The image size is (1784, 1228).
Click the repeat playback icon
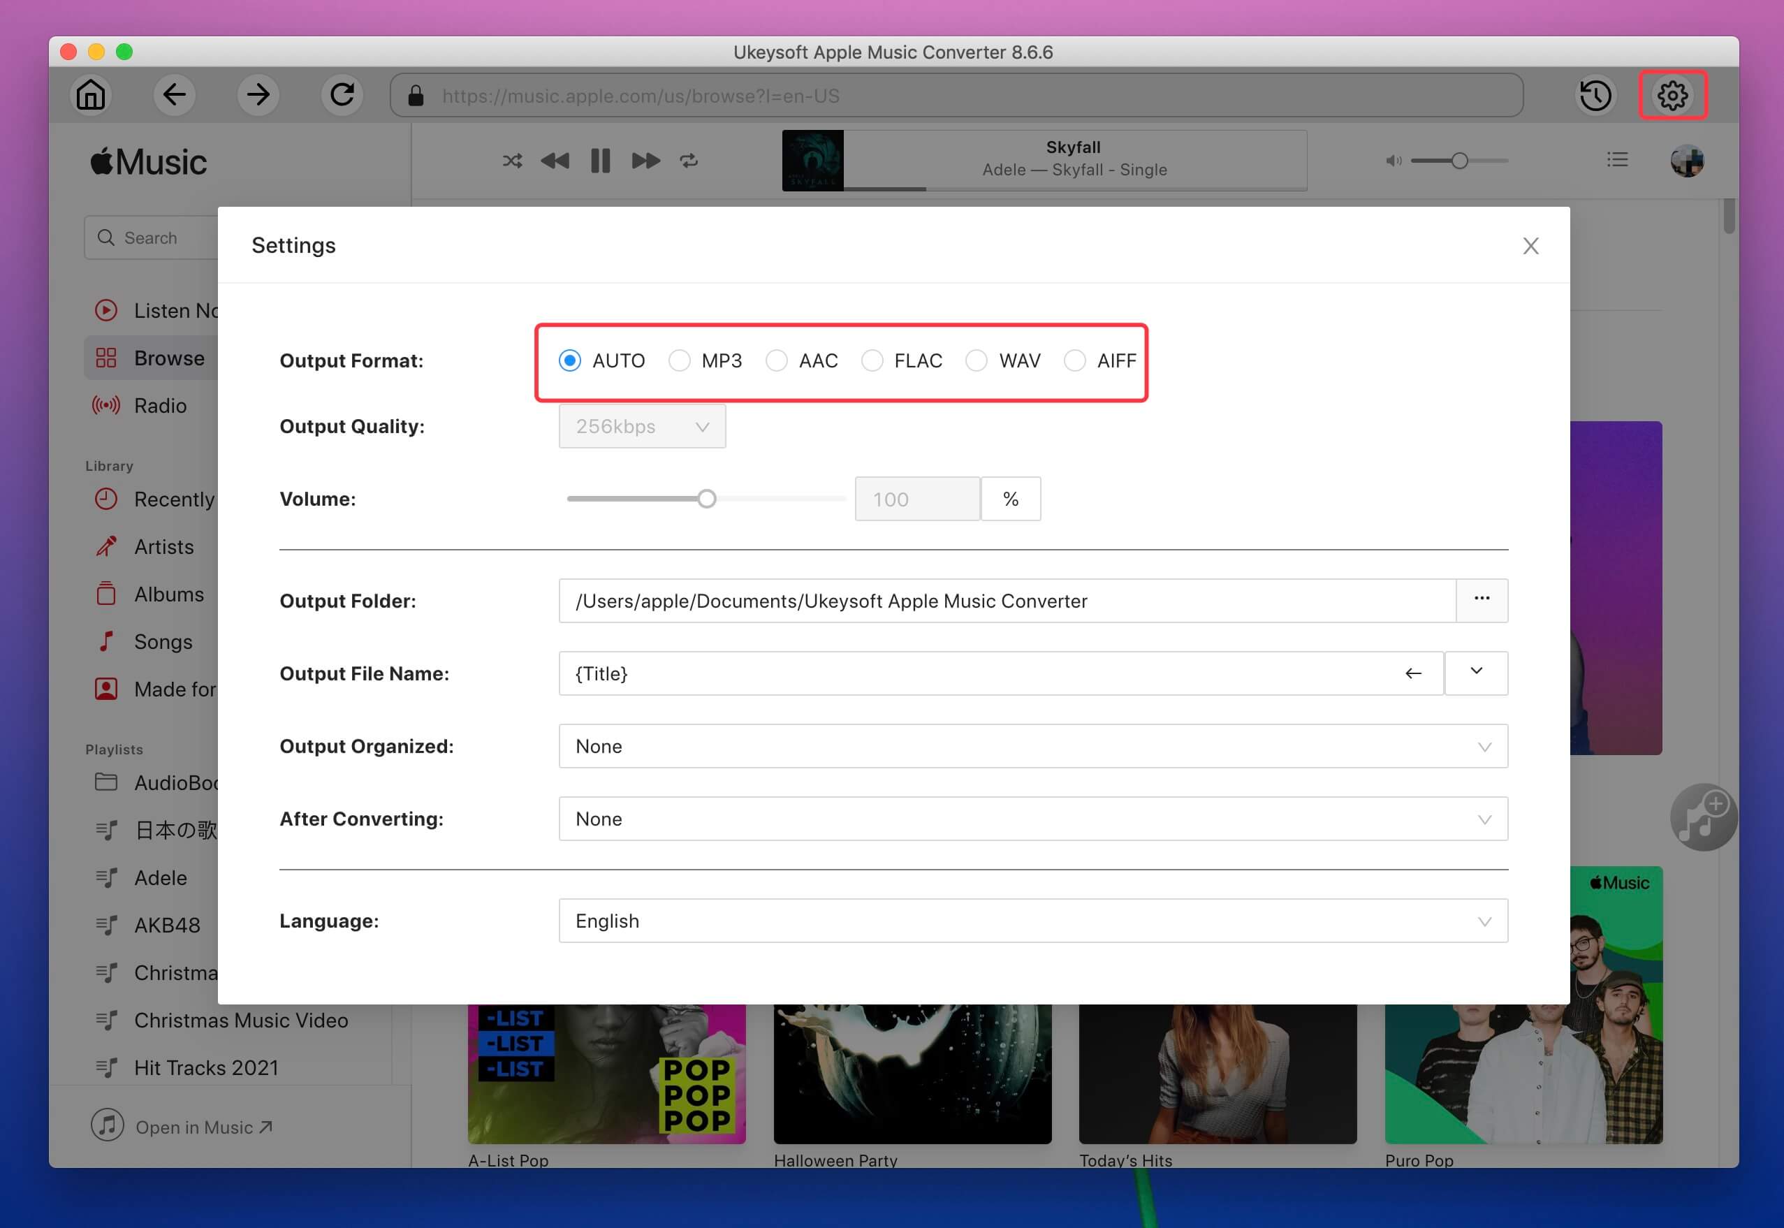click(x=690, y=161)
